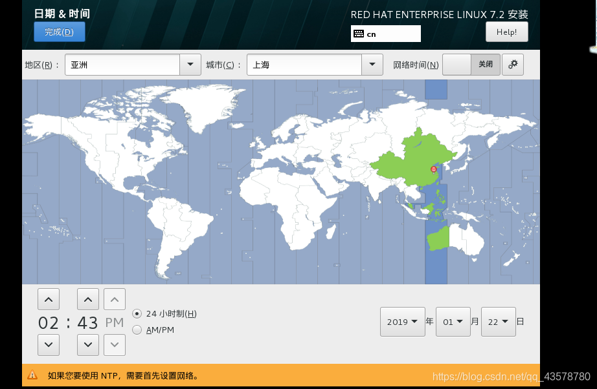
Task: Click the NTP warning message text
Action: click(x=124, y=375)
